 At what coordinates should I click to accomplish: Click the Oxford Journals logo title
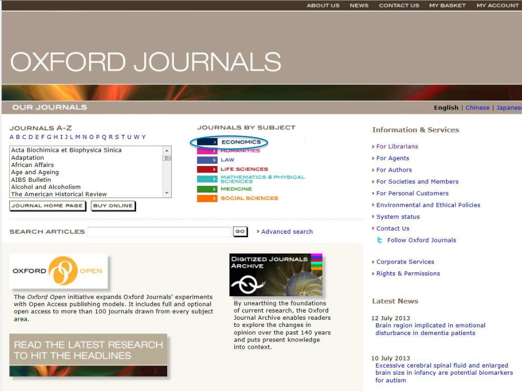(146, 62)
